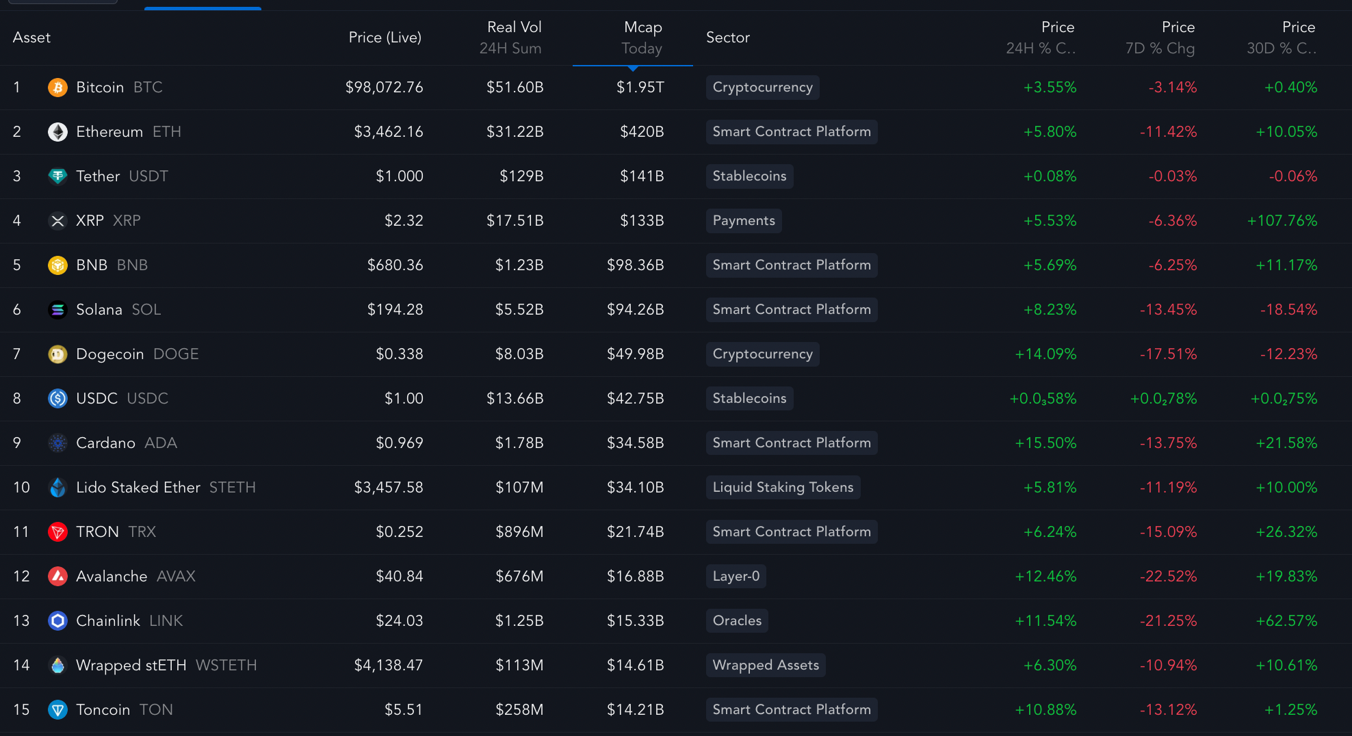This screenshot has height=736, width=1352.
Task: Click TRON market cap $21.74B
Action: click(635, 532)
